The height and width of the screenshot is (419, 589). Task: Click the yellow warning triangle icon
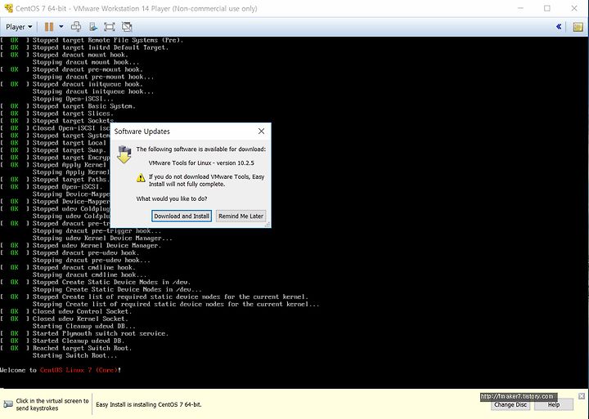pyautogui.click(x=141, y=178)
